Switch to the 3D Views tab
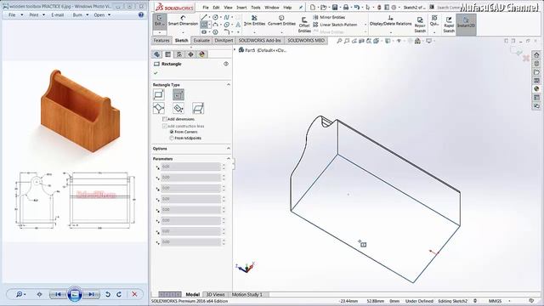The image size is (544, 306). pyautogui.click(x=215, y=295)
